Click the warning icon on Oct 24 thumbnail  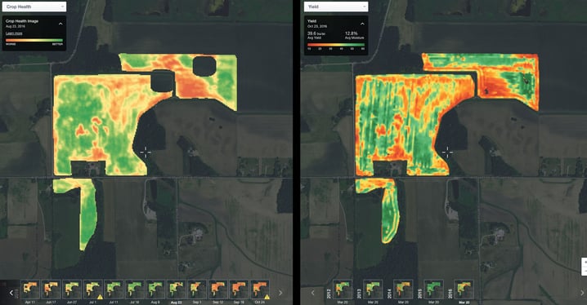267,297
